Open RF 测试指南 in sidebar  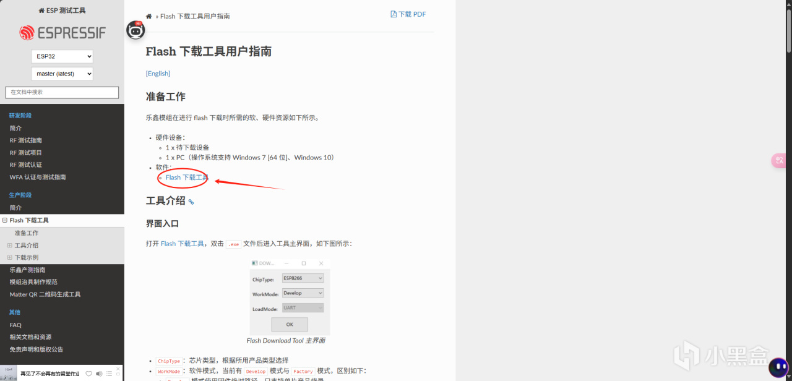pos(26,140)
